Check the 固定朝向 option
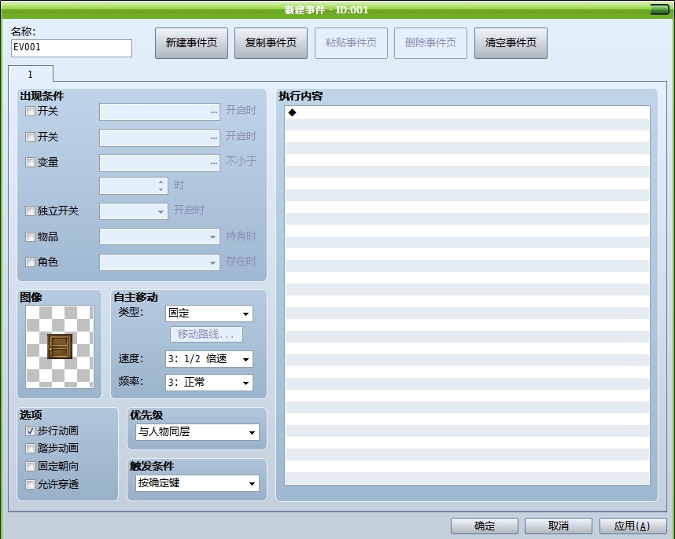Screen dimensions: 675x539 click(30, 467)
